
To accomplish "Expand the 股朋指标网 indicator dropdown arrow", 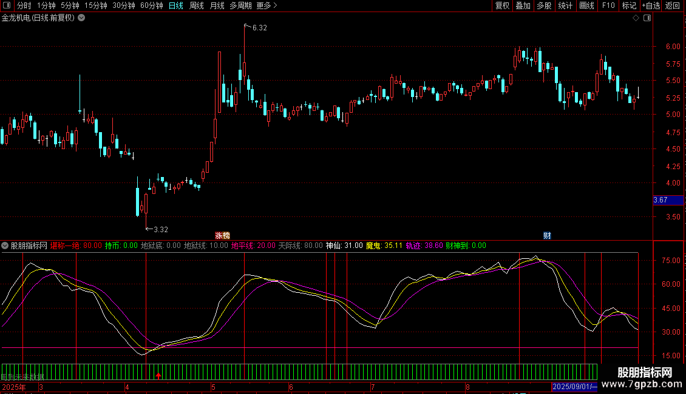I will pos(5,246).
